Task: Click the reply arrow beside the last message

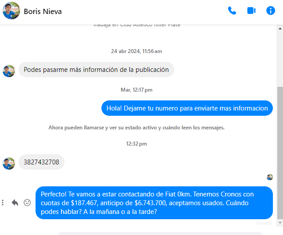Action: (15, 203)
